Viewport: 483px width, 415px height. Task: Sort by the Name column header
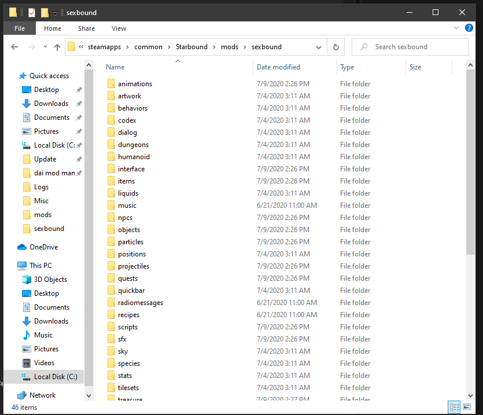[x=115, y=67]
